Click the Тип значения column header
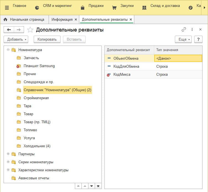 [178, 50]
